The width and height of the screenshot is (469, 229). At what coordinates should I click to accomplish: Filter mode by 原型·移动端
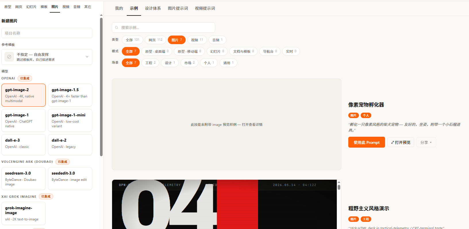[x=189, y=51]
